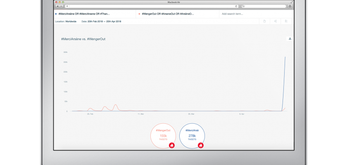The image size is (347, 165).
Task: Click flame badge on #MerciArsè circle
Action: click(201, 145)
